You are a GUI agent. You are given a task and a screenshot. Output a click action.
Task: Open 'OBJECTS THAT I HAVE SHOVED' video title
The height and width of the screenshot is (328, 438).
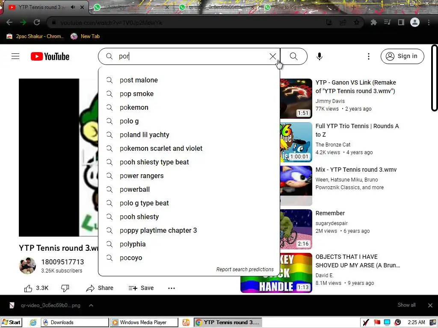pyautogui.click(x=358, y=261)
